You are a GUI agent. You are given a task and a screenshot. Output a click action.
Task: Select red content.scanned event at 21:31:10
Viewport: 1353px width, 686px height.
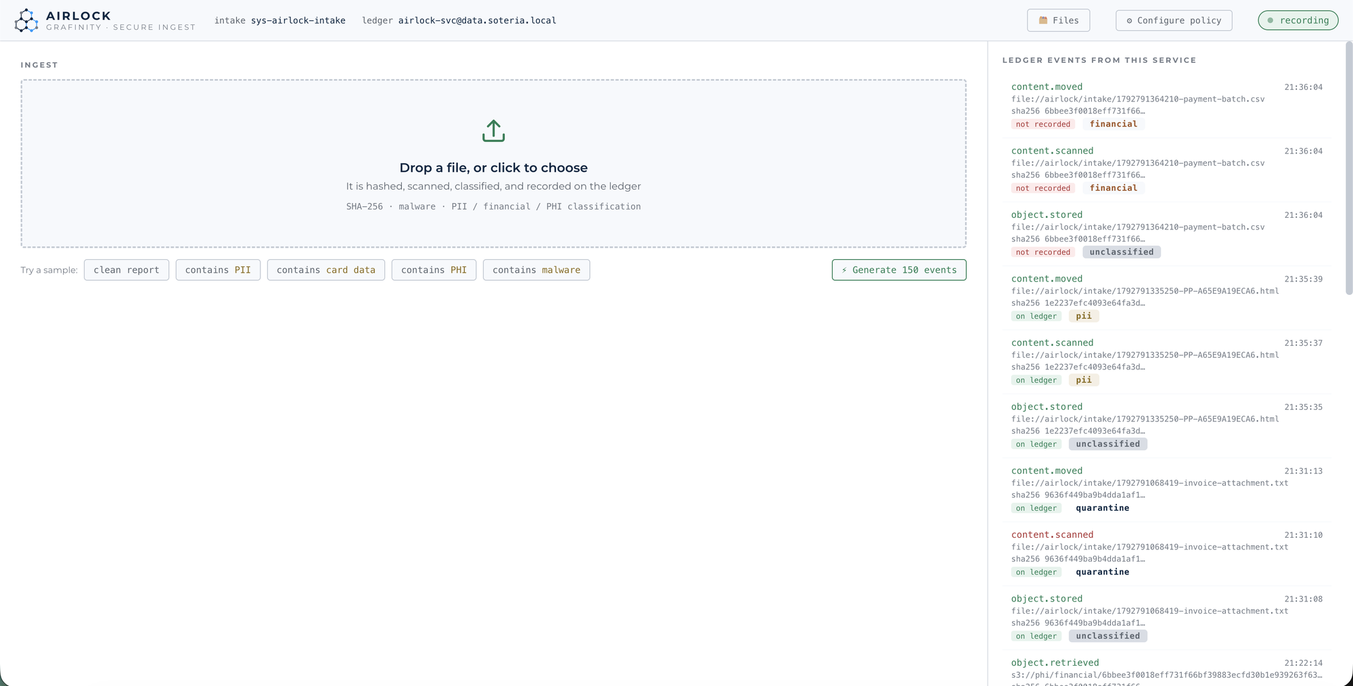click(x=1167, y=553)
